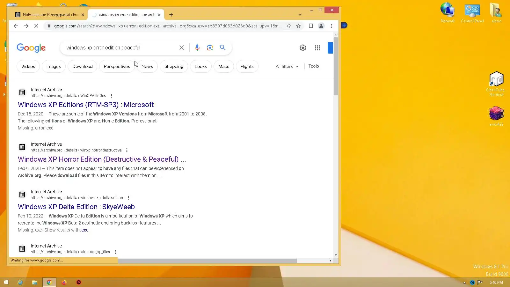Bookmark this page with the star icon
Screen dimensions: 510x287
coord(298,26)
